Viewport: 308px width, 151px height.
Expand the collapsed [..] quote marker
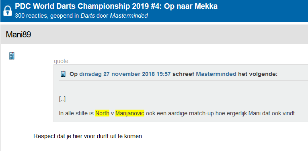(x=62, y=99)
